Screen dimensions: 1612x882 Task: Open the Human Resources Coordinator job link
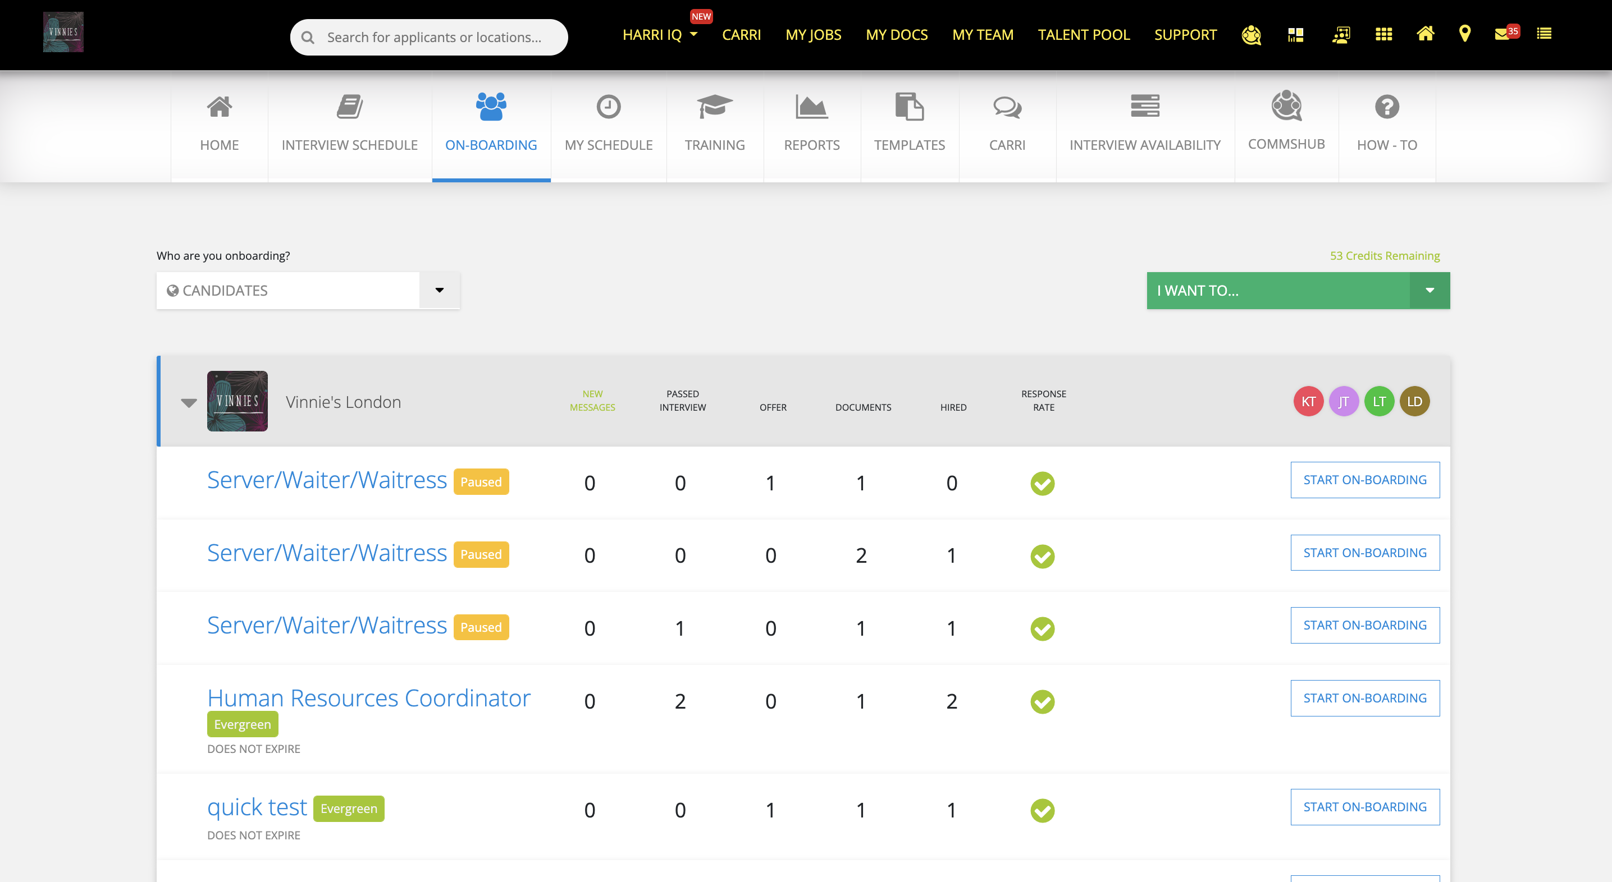368,698
